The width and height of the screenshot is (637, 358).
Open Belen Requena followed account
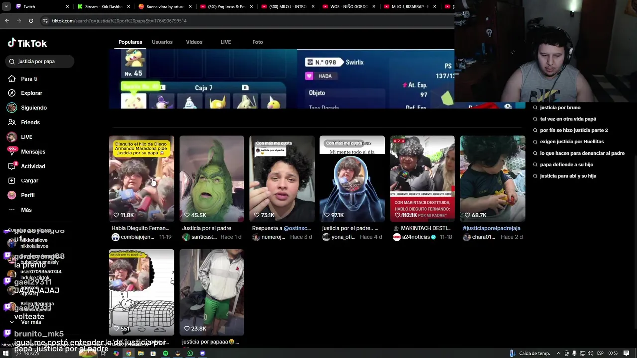coord(31,306)
